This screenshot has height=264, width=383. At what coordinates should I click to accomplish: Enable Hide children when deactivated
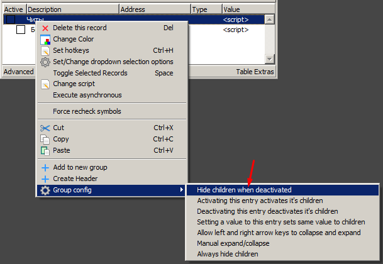243,189
